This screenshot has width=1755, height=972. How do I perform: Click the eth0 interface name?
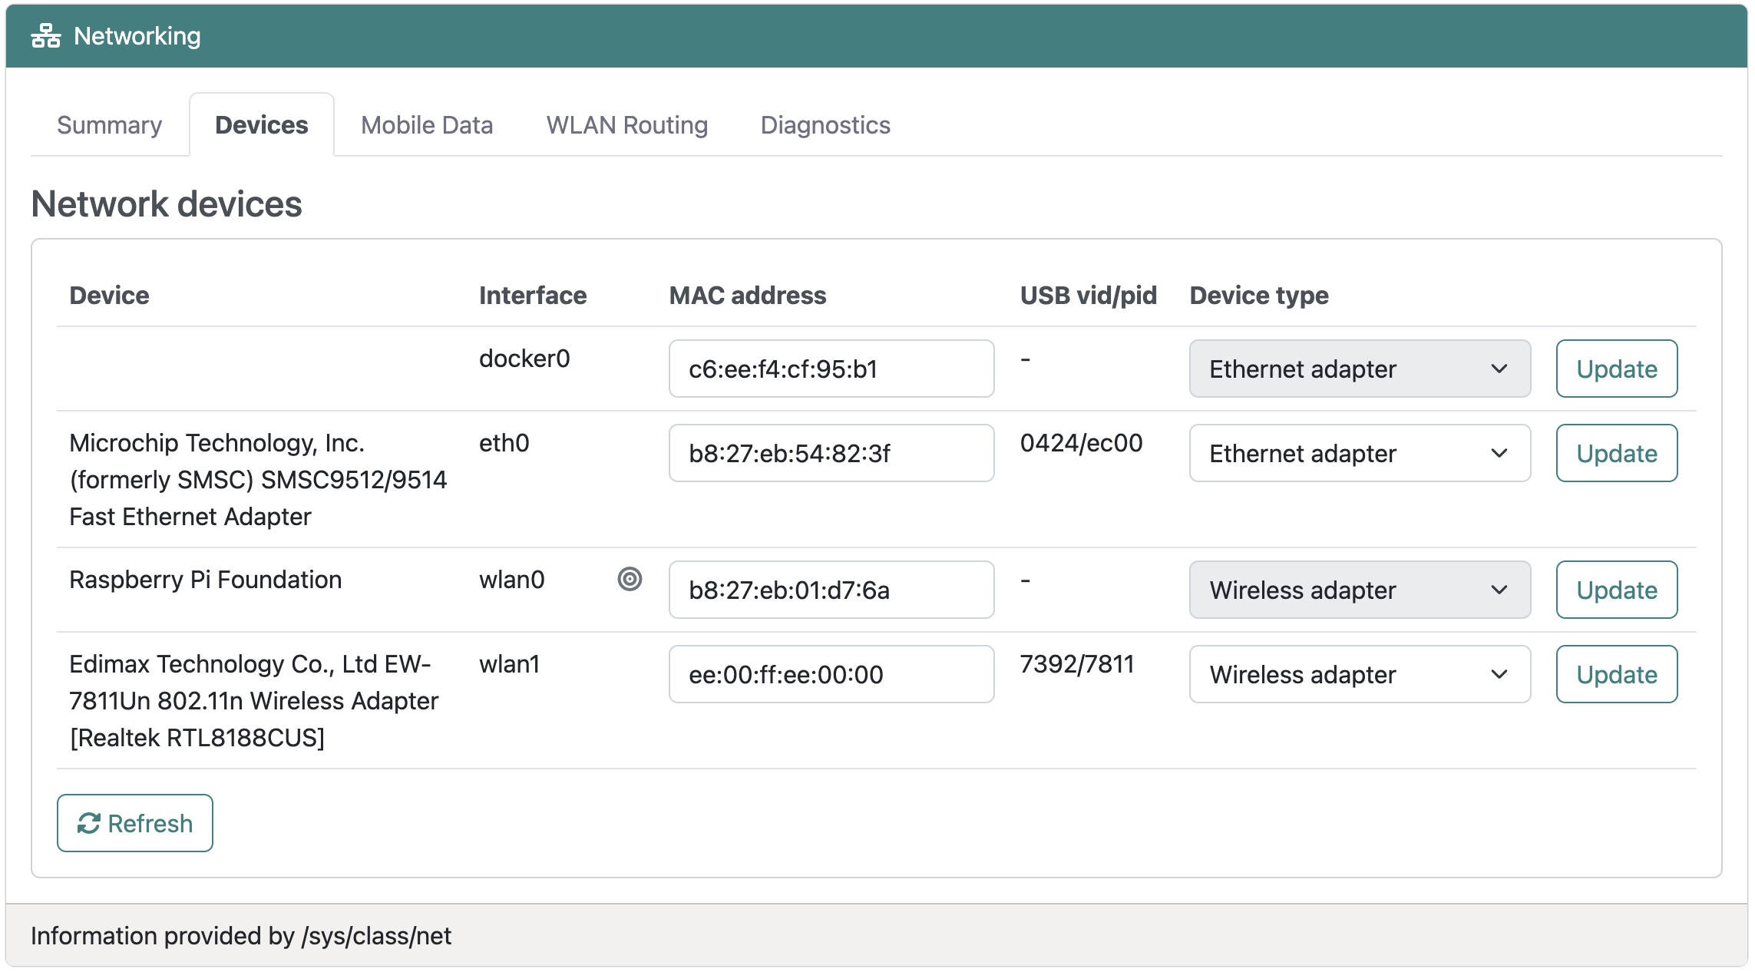tap(504, 443)
